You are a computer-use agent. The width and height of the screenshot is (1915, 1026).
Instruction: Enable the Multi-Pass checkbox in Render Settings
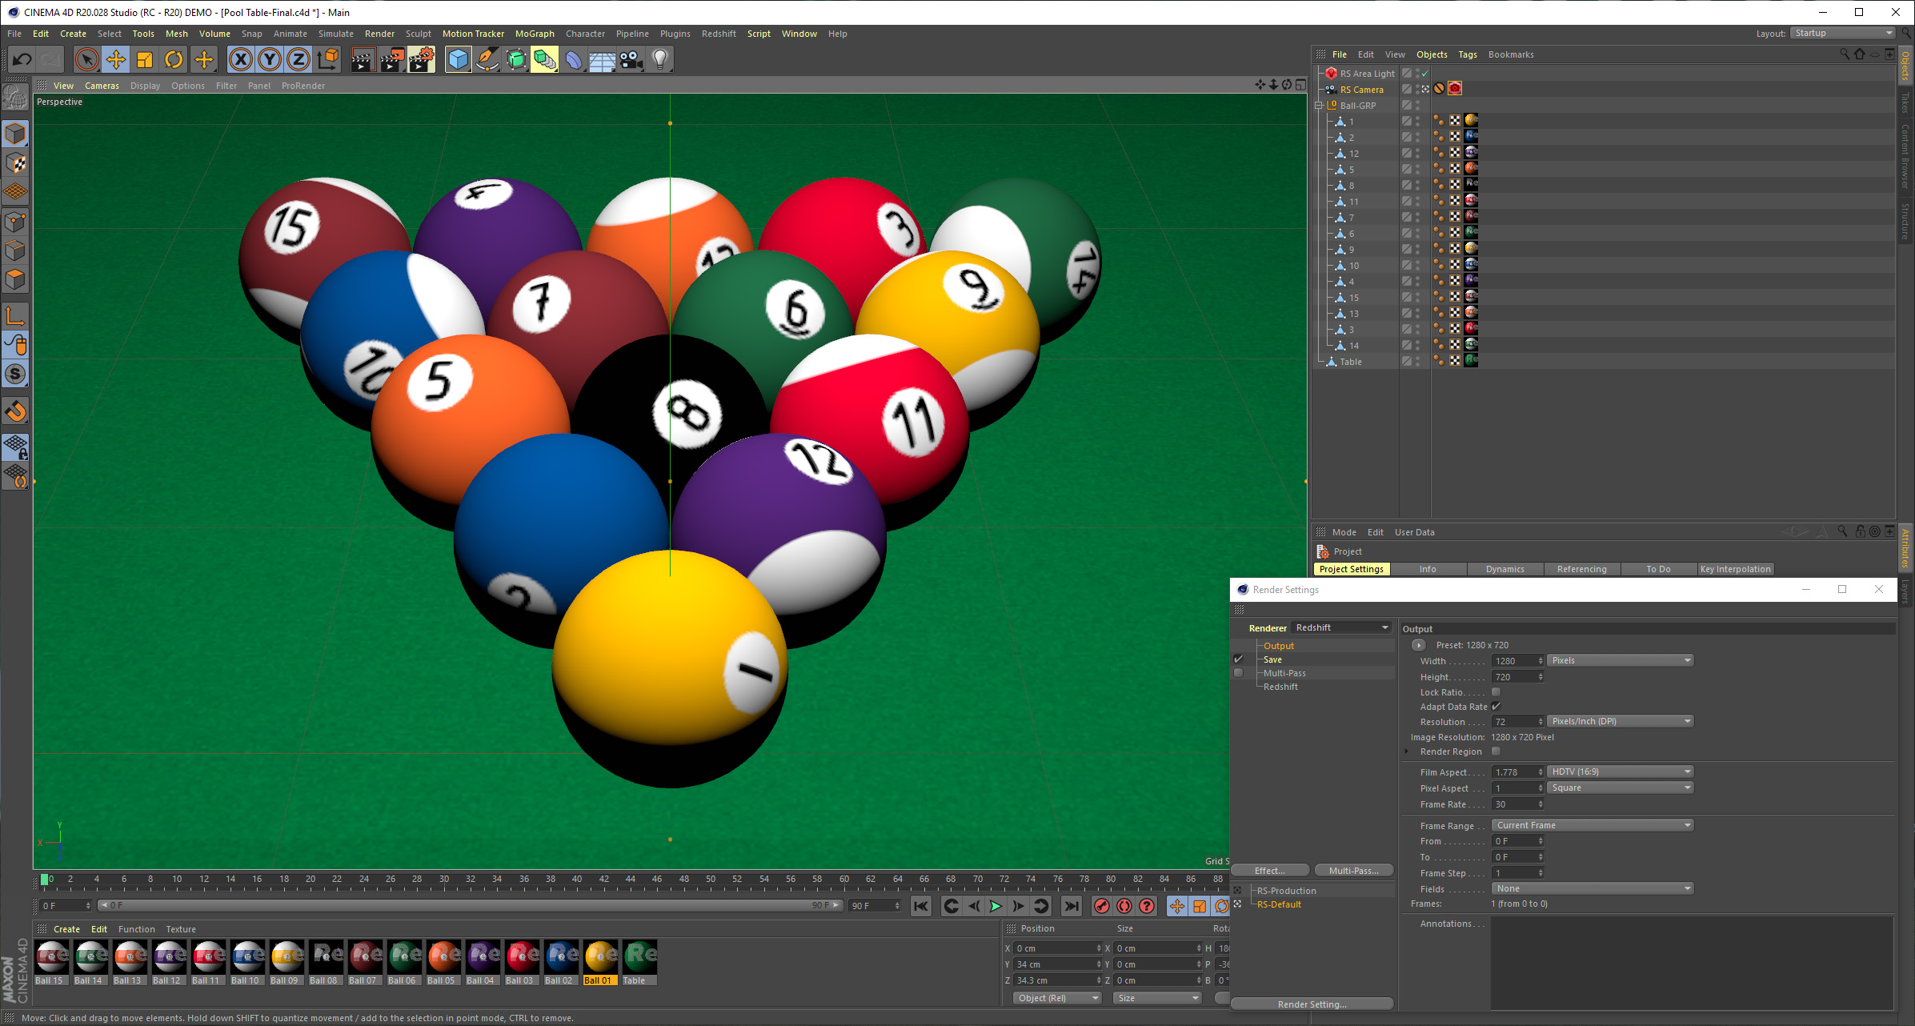pyautogui.click(x=1239, y=673)
